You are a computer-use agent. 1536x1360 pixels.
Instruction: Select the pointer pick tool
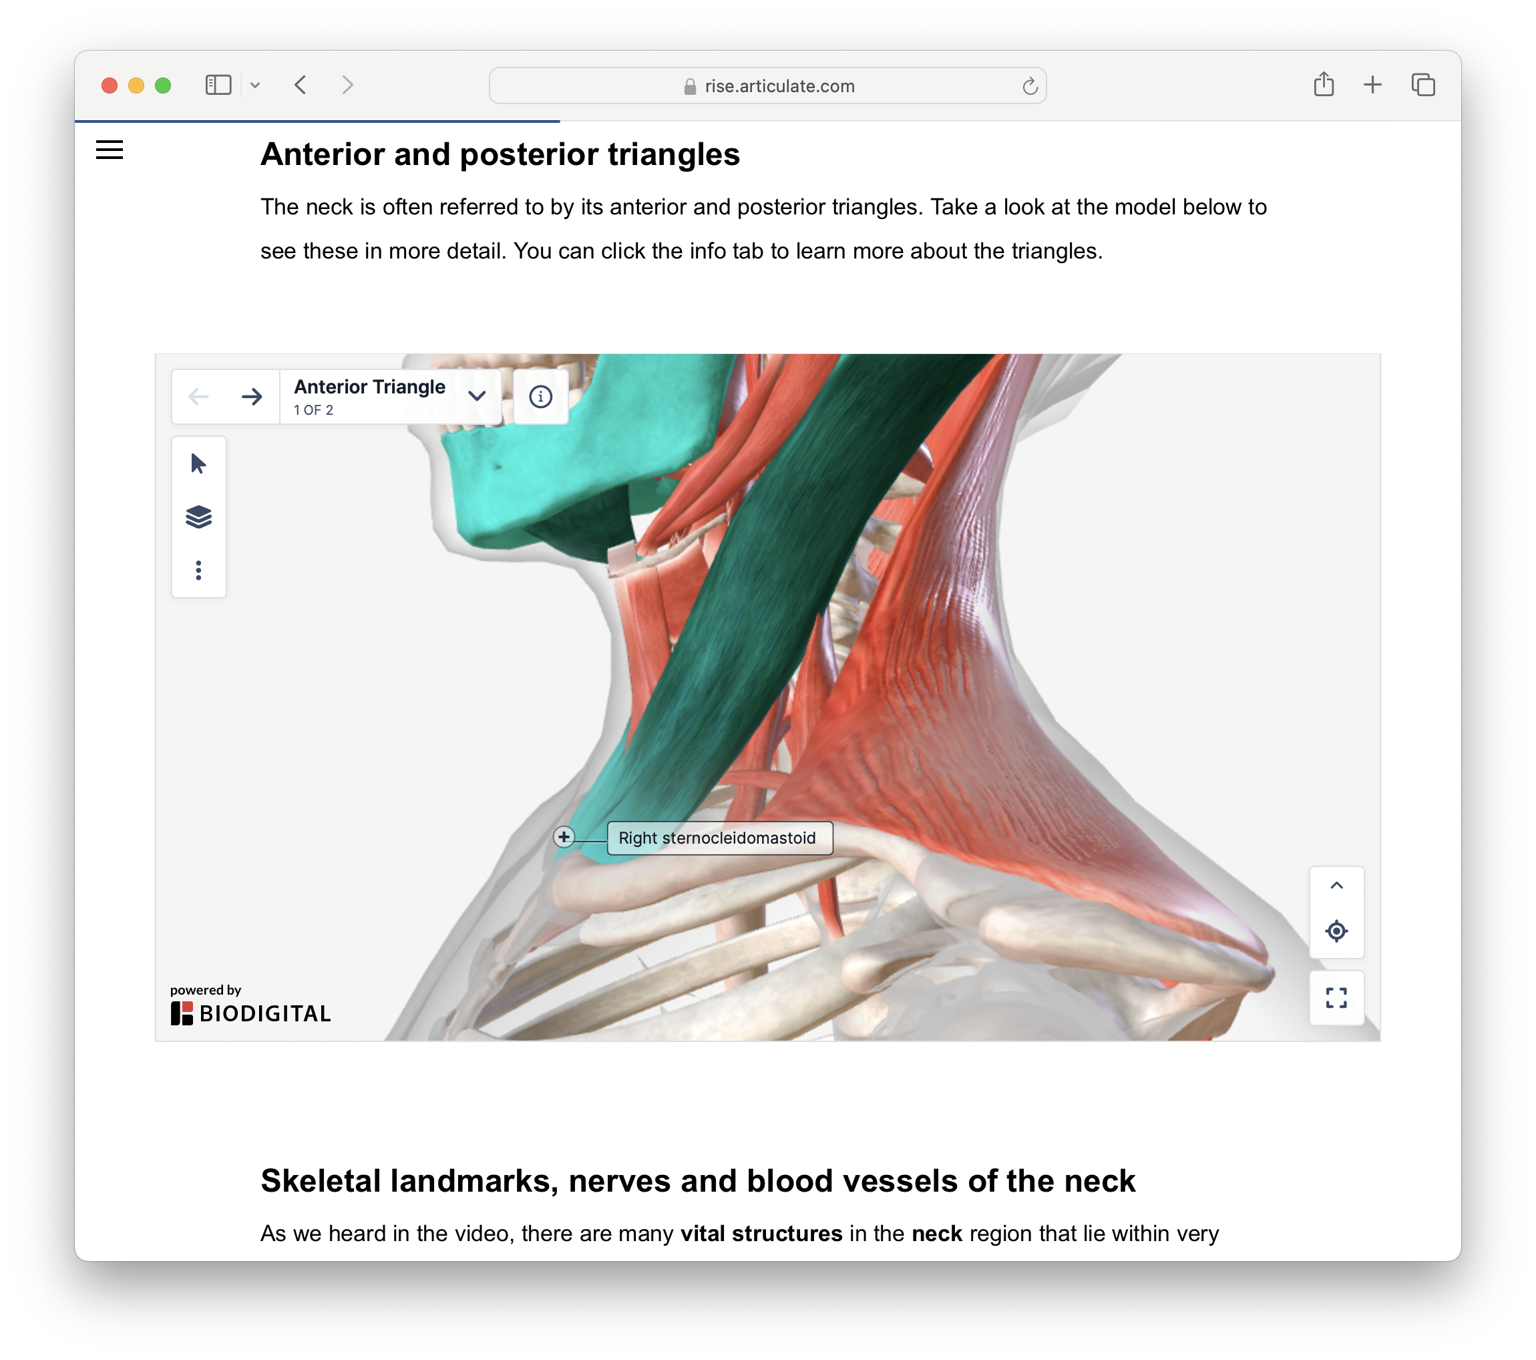(198, 464)
